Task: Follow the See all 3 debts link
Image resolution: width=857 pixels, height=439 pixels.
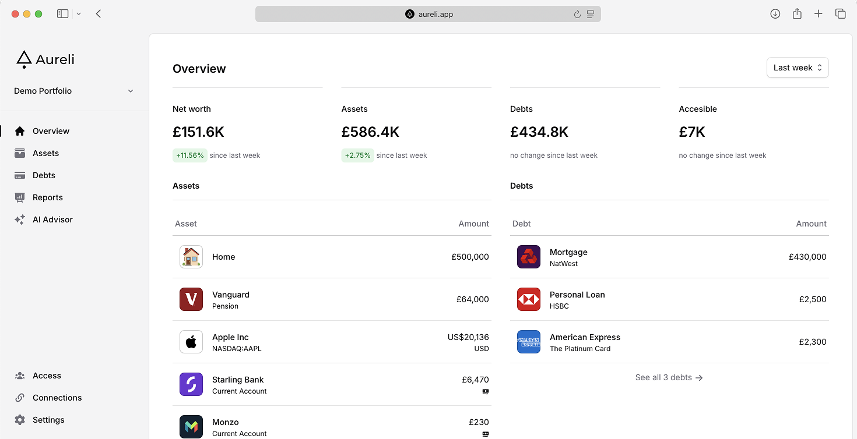Action: [669, 377]
